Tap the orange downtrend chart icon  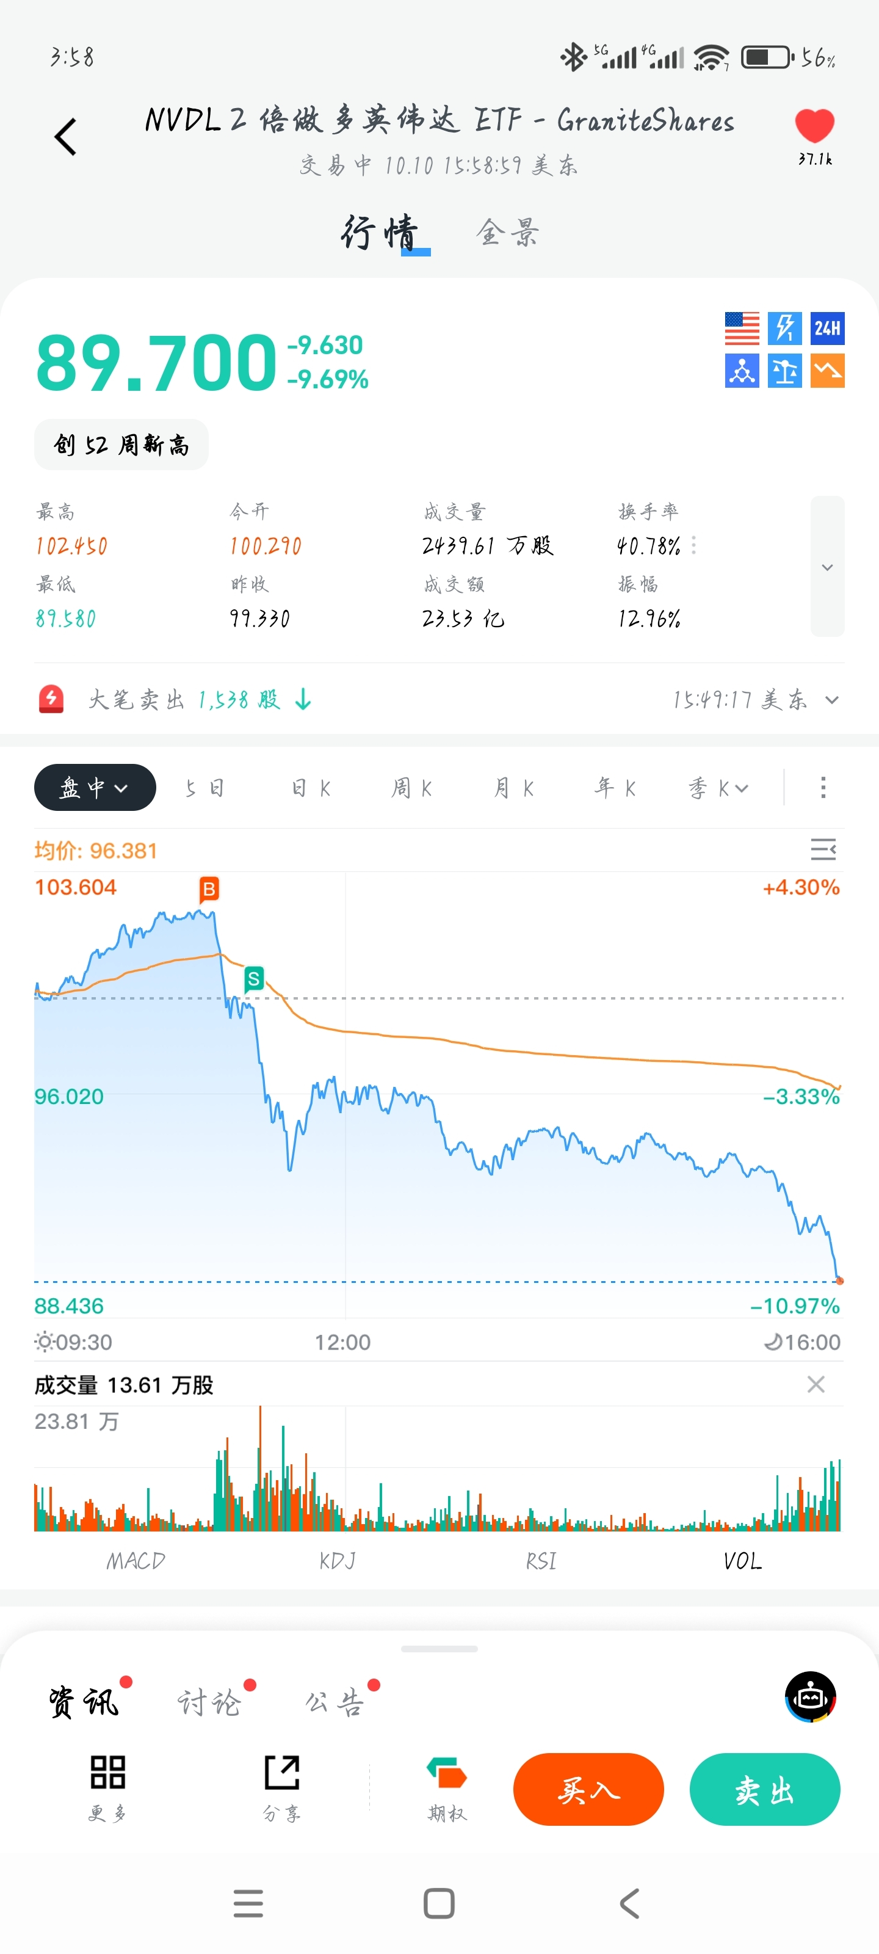827,372
